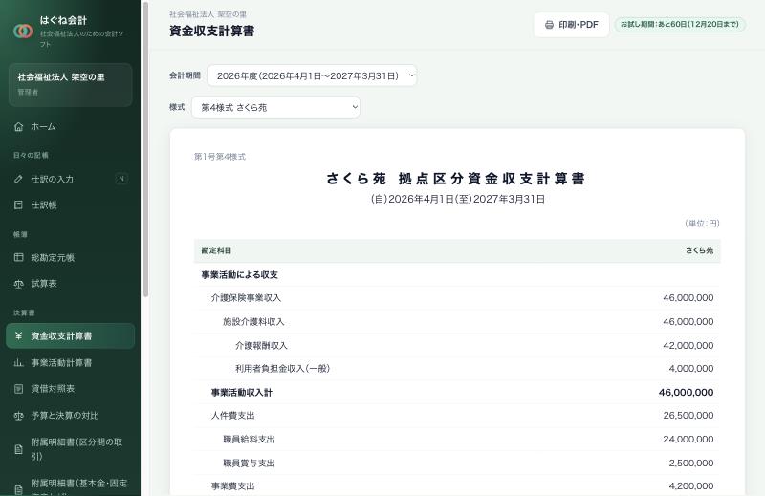Click the sheet icon for 貸借対照表
Viewport: 765px width, 496px height.
point(18,389)
